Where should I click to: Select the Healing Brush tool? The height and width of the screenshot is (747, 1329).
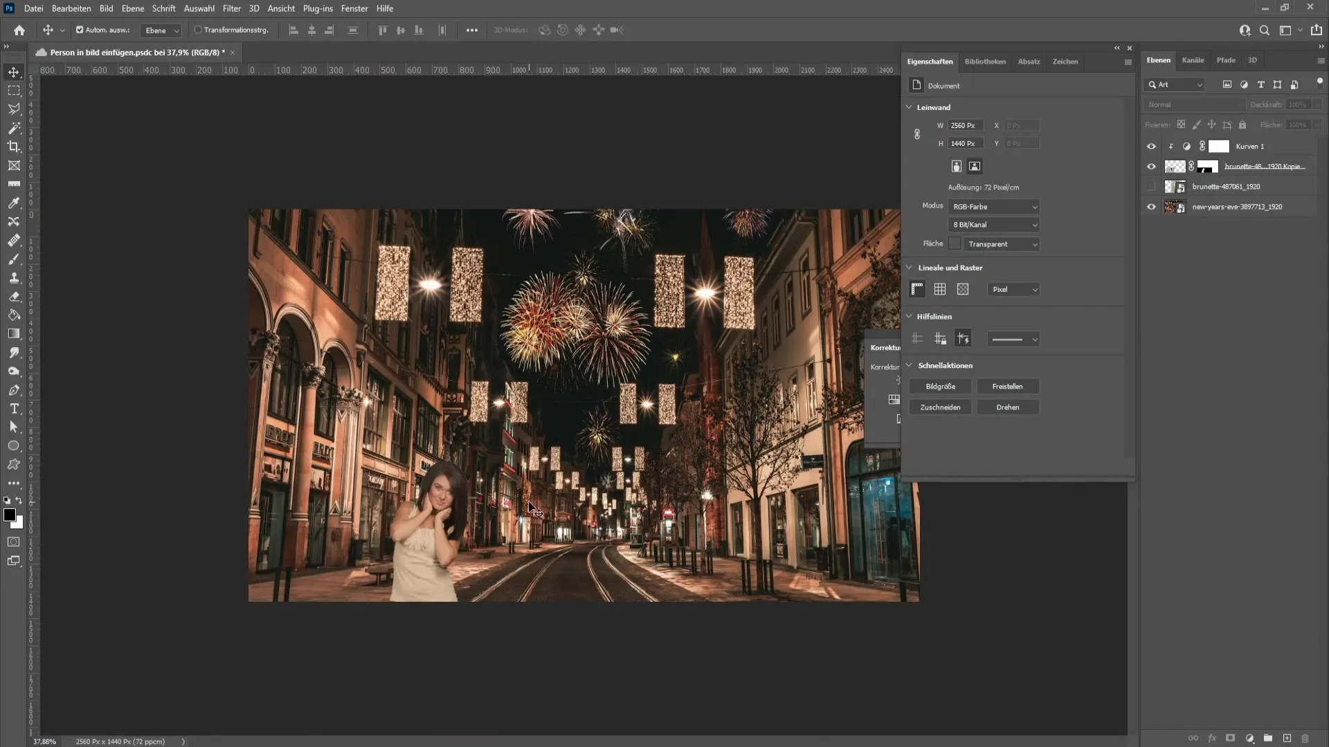pyautogui.click(x=14, y=240)
